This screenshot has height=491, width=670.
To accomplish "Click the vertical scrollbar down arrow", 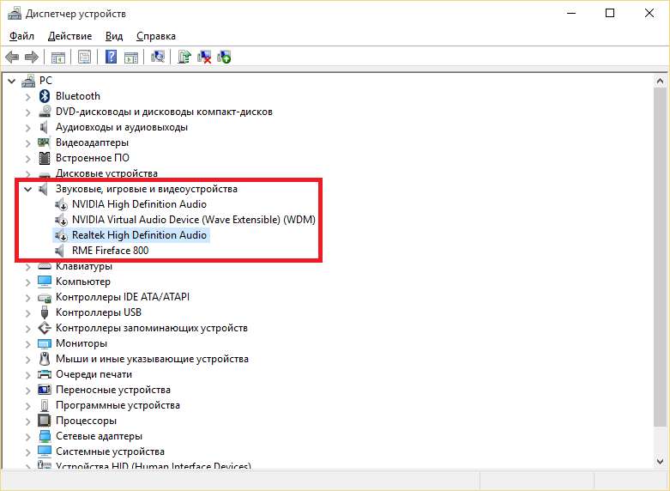I will pyautogui.click(x=659, y=460).
